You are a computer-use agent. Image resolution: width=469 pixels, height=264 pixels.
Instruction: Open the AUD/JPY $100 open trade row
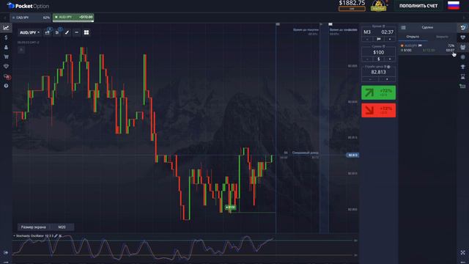pyautogui.click(x=427, y=48)
